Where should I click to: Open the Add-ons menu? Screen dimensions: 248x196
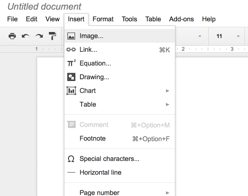(x=181, y=19)
